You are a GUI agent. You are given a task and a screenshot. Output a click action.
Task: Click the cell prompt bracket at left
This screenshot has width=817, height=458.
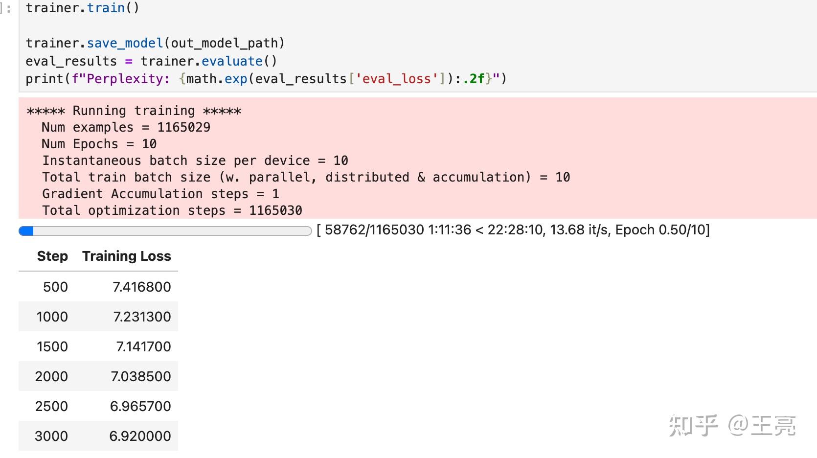tap(6, 9)
